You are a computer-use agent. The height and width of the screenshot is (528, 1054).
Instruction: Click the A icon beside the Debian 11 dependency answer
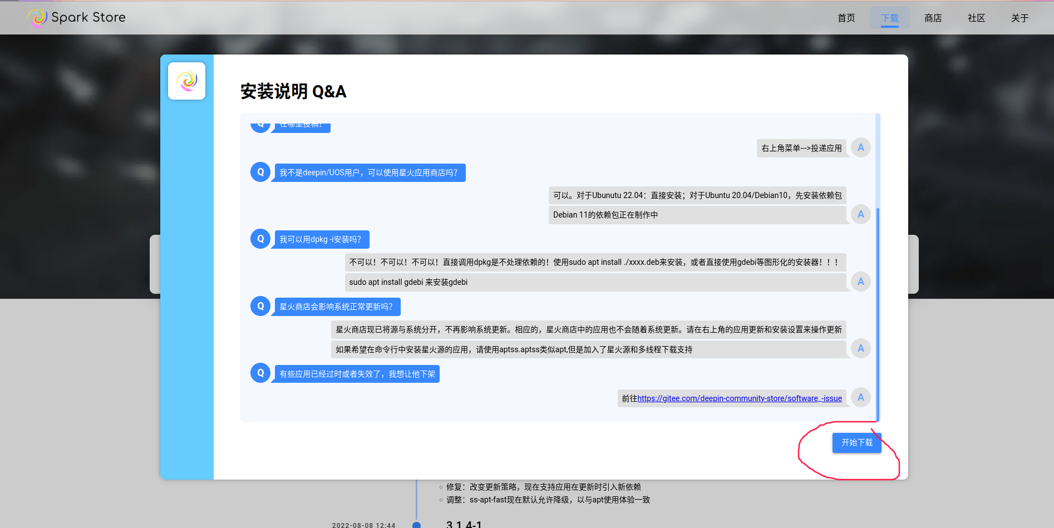tap(860, 214)
